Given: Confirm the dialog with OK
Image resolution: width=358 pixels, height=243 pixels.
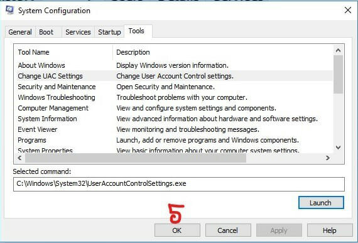Looking at the screenshot, I should click(177, 230).
